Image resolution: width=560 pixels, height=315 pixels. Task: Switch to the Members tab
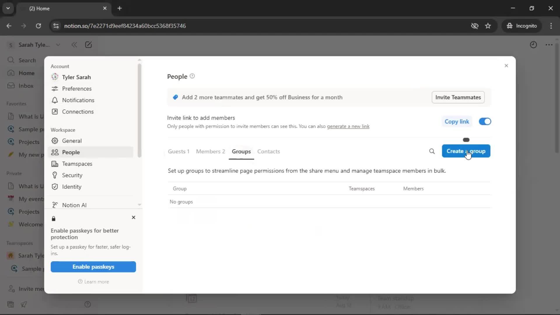pos(211,151)
